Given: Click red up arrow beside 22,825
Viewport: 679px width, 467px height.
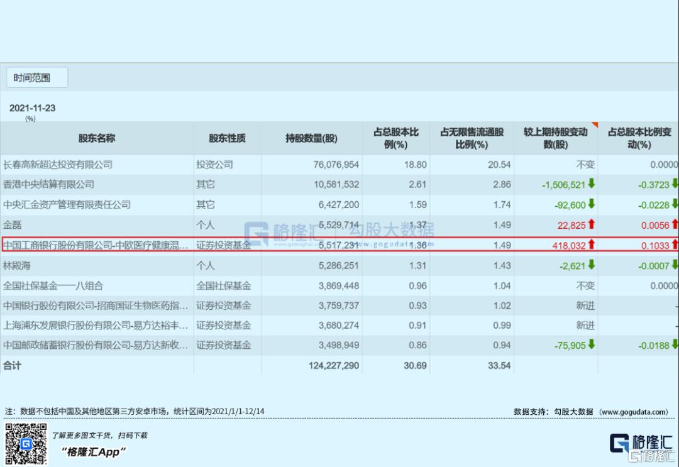Looking at the screenshot, I should tap(592, 224).
